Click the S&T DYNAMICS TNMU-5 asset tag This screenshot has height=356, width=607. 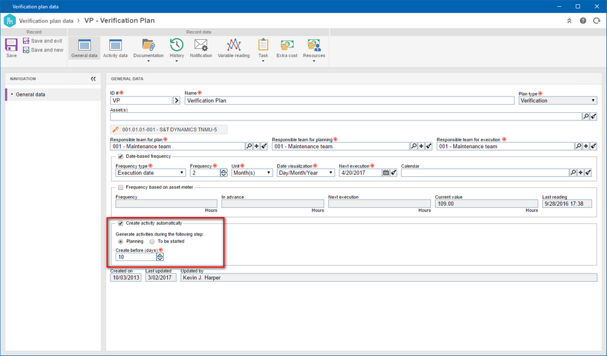point(169,129)
